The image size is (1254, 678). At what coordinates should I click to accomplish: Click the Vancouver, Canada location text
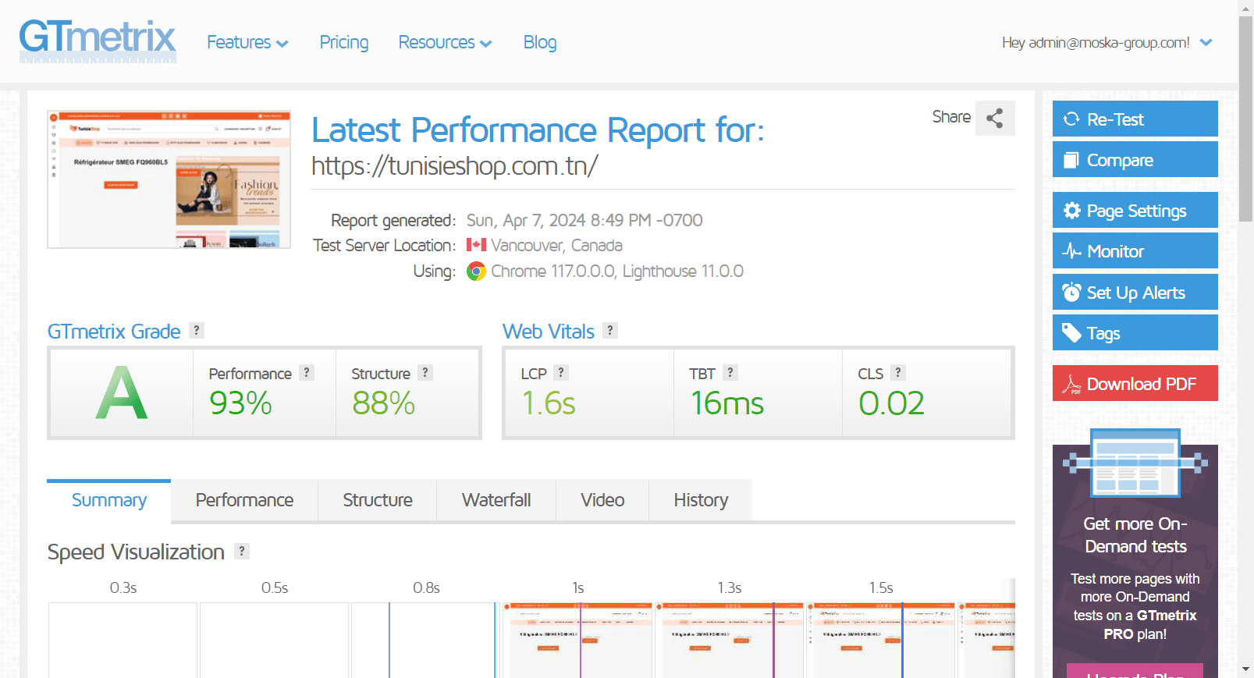pos(556,246)
